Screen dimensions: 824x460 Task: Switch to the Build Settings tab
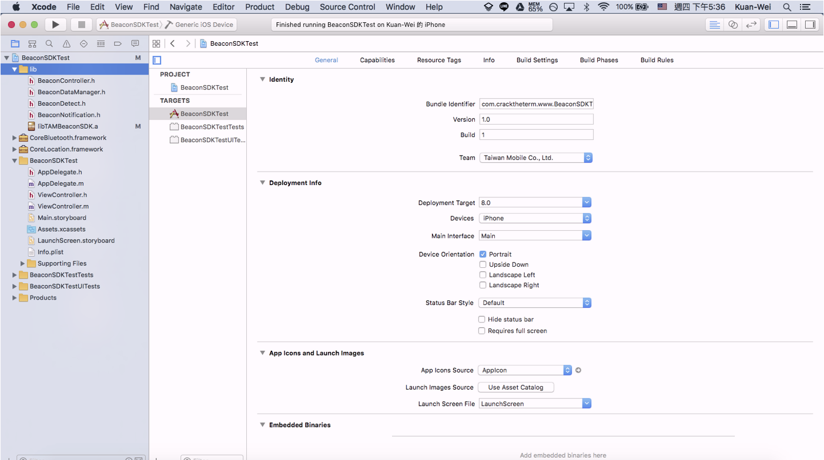537,60
